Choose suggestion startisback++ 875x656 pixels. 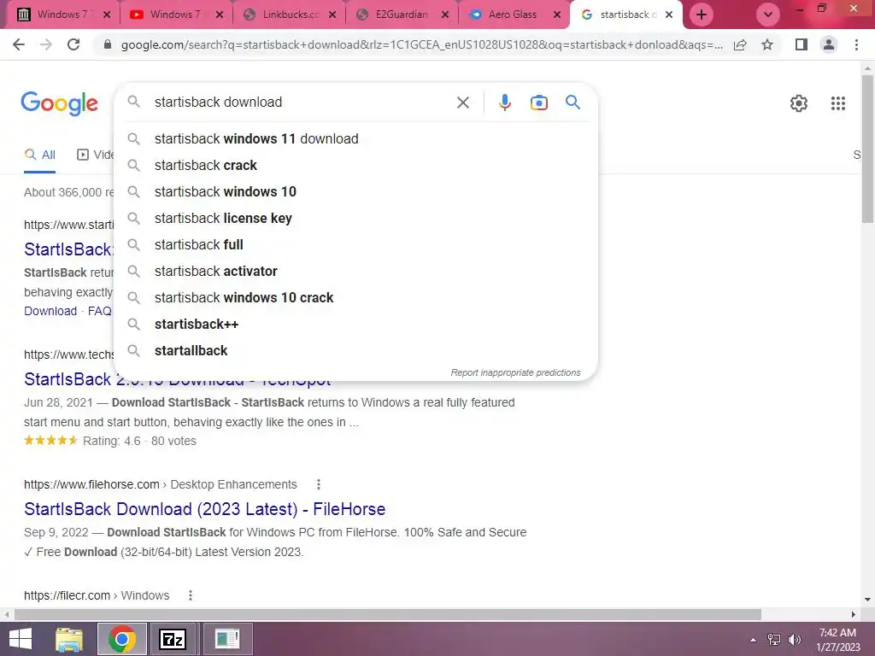pos(355,324)
